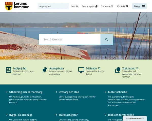Open Jobb och företagande section
The height and width of the screenshot is (121, 152).
[x=121, y=115]
